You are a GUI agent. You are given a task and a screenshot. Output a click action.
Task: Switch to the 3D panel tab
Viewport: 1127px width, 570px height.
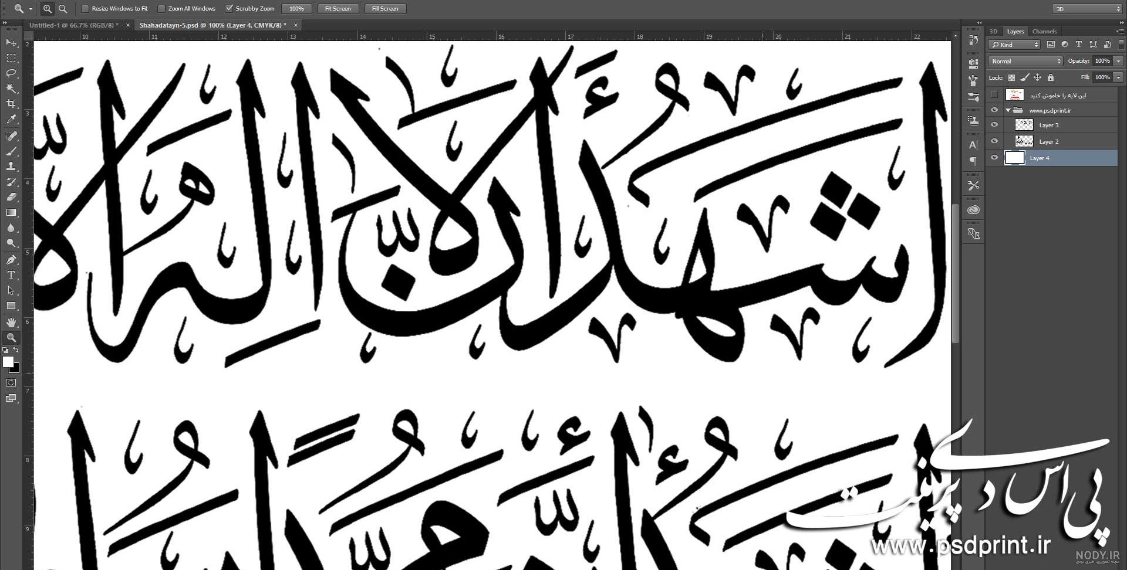[994, 32]
